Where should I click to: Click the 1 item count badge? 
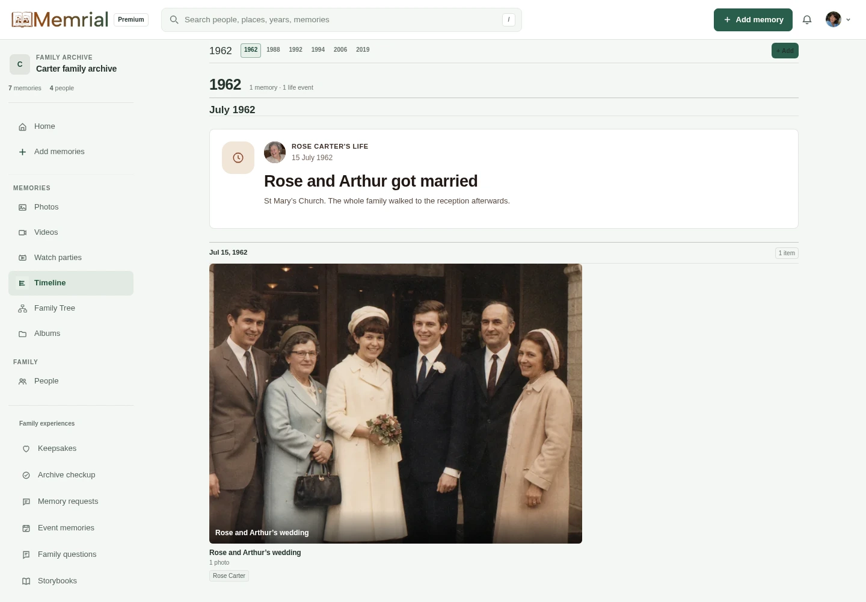(787, 253)
